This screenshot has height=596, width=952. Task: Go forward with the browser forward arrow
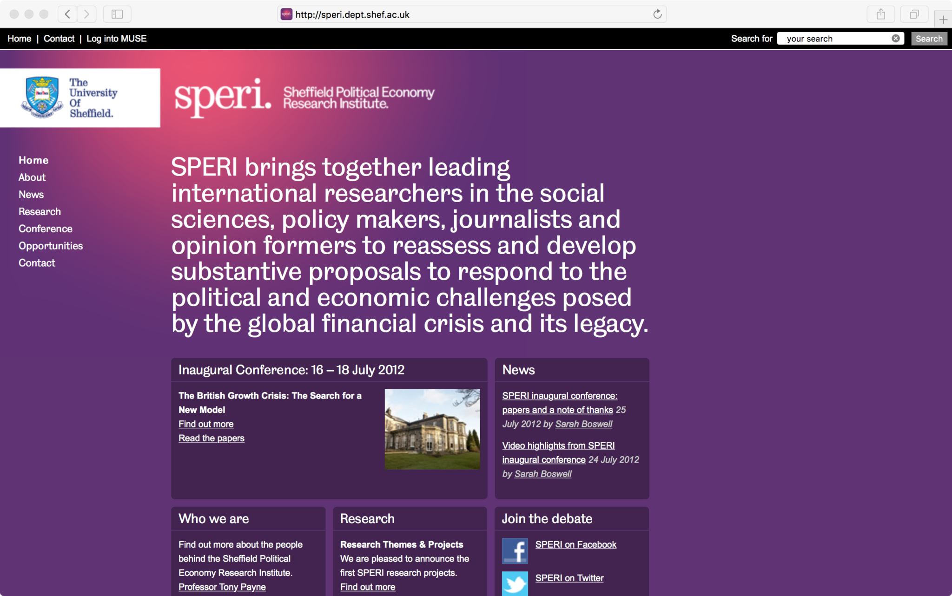(x=86, y=14)
